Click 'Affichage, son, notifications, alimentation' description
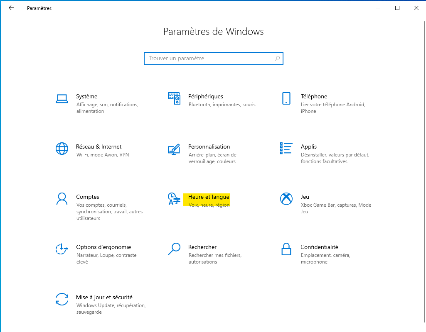The height and width of the screenshot is (332, 426). click(x=107, y=107)
